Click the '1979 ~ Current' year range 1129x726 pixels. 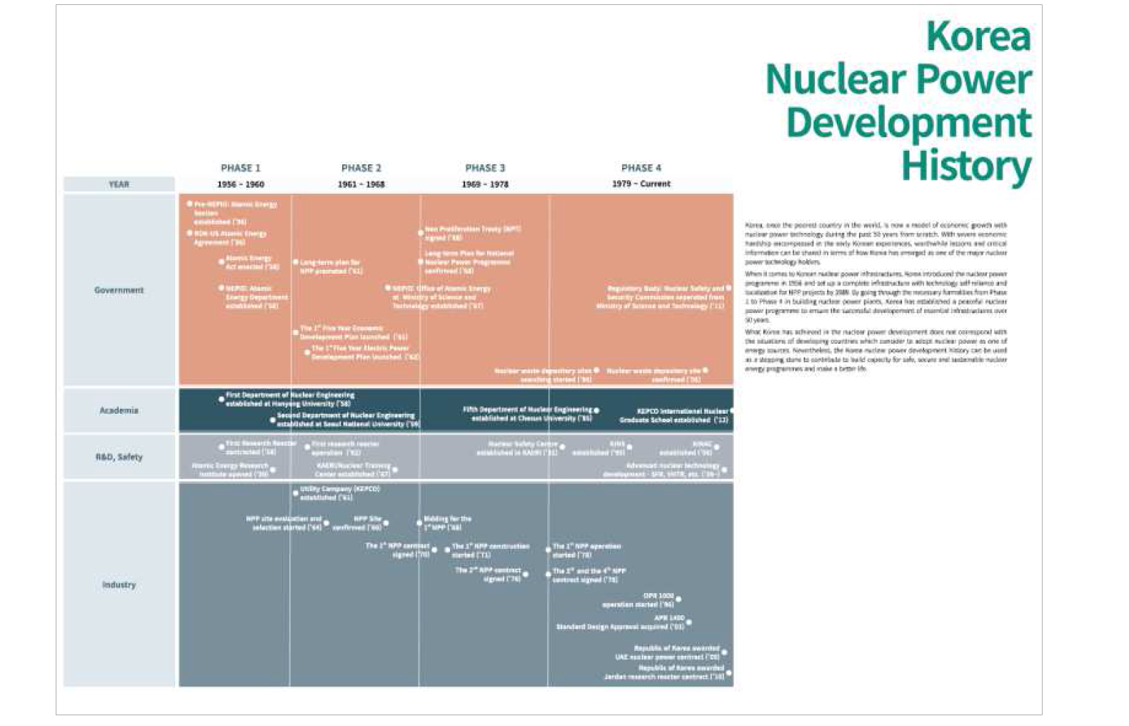coord(641,184)
